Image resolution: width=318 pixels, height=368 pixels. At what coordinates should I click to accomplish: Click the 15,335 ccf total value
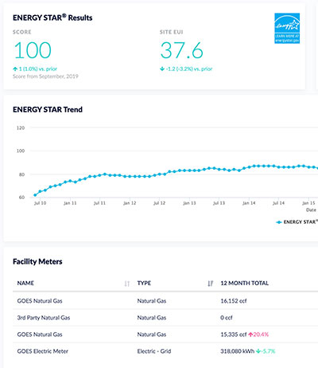pos(234,335)
